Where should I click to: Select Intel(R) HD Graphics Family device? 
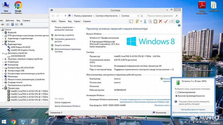click(x=23, y=50)
